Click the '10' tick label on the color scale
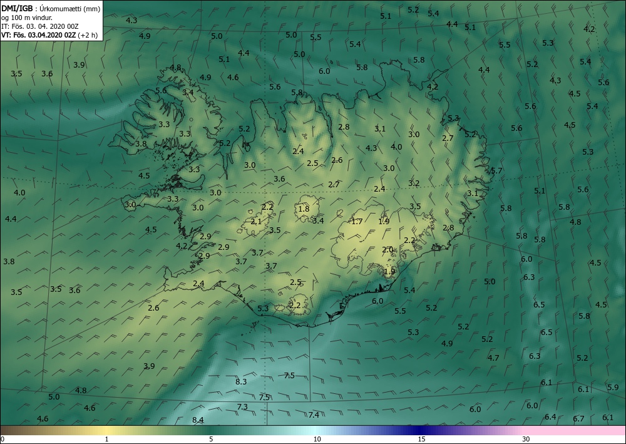626x444 pixels. point(317,439)
